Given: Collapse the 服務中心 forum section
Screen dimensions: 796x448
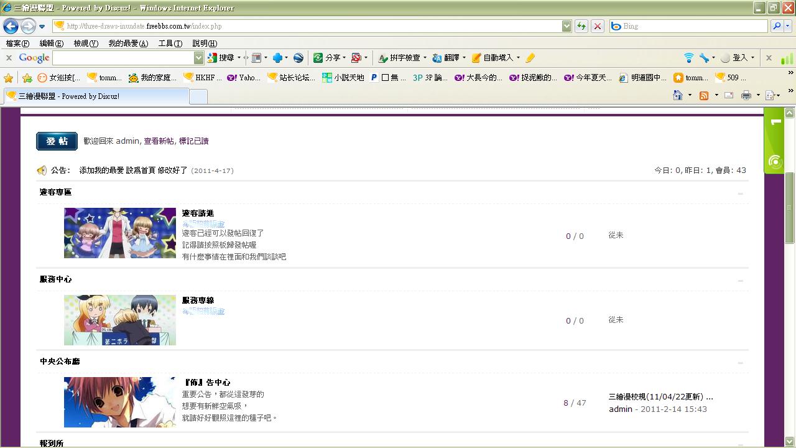Looking at the screenshot, I should click(740, 281).
